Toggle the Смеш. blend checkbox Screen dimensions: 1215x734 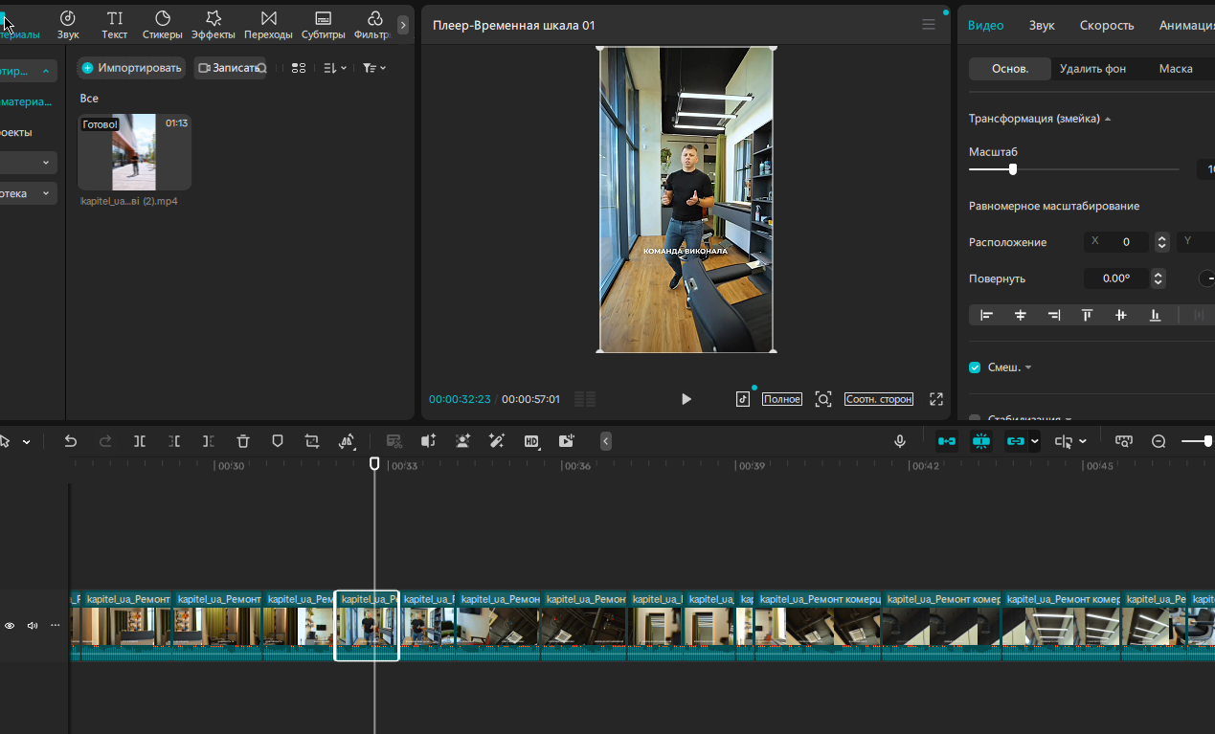coord(975,367)
